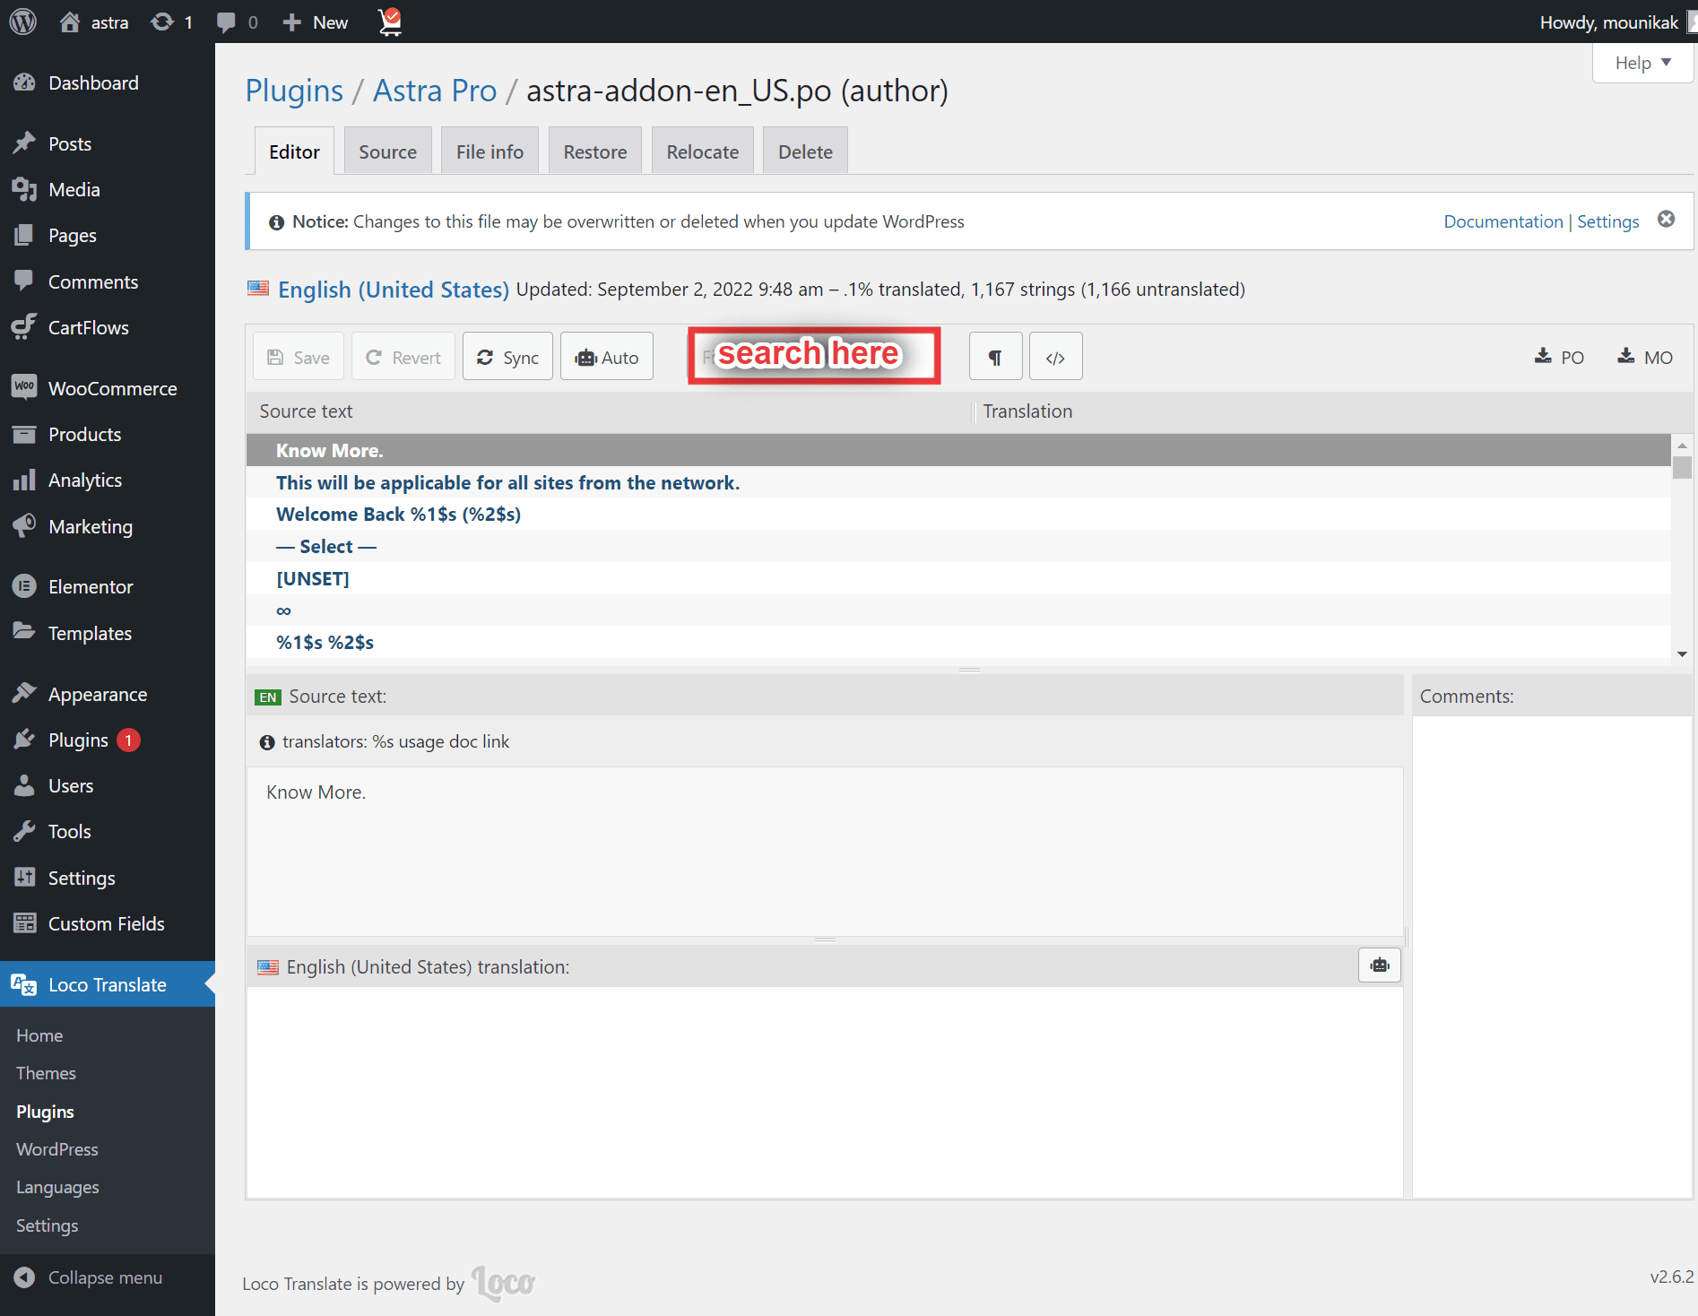The width and height of the screenshot is (1698, 1316).
Task: Open the Elementor menu
Action: pos(108,586)
